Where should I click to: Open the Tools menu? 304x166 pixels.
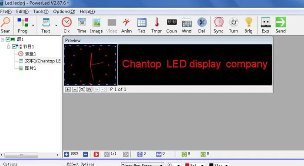(x=41, y=12)
